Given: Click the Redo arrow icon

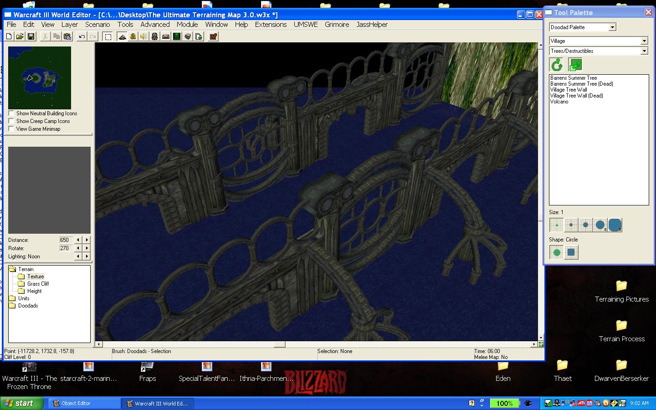Looking at the screenshot, I should [93, 36].
